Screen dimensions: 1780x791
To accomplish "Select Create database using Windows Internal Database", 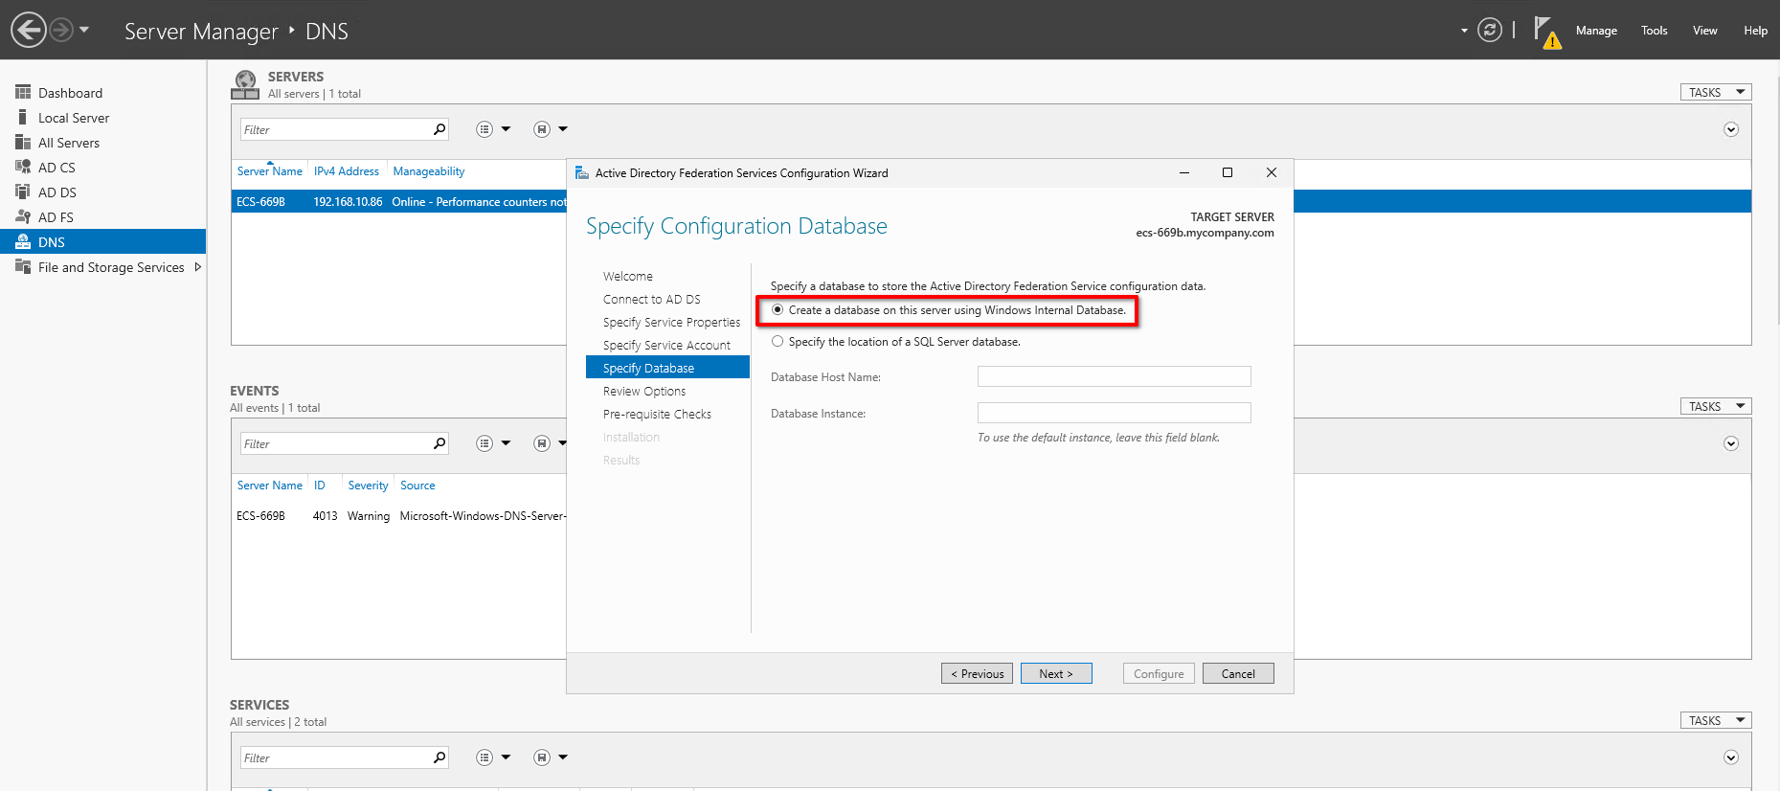I will point(777,310).
